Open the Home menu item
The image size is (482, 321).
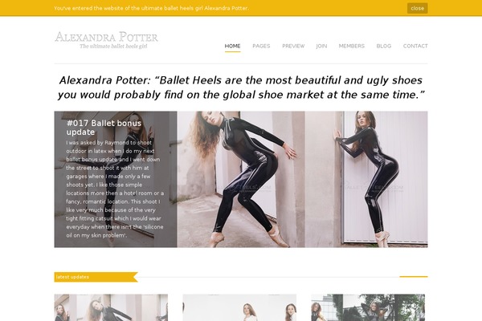pos(232,46)
